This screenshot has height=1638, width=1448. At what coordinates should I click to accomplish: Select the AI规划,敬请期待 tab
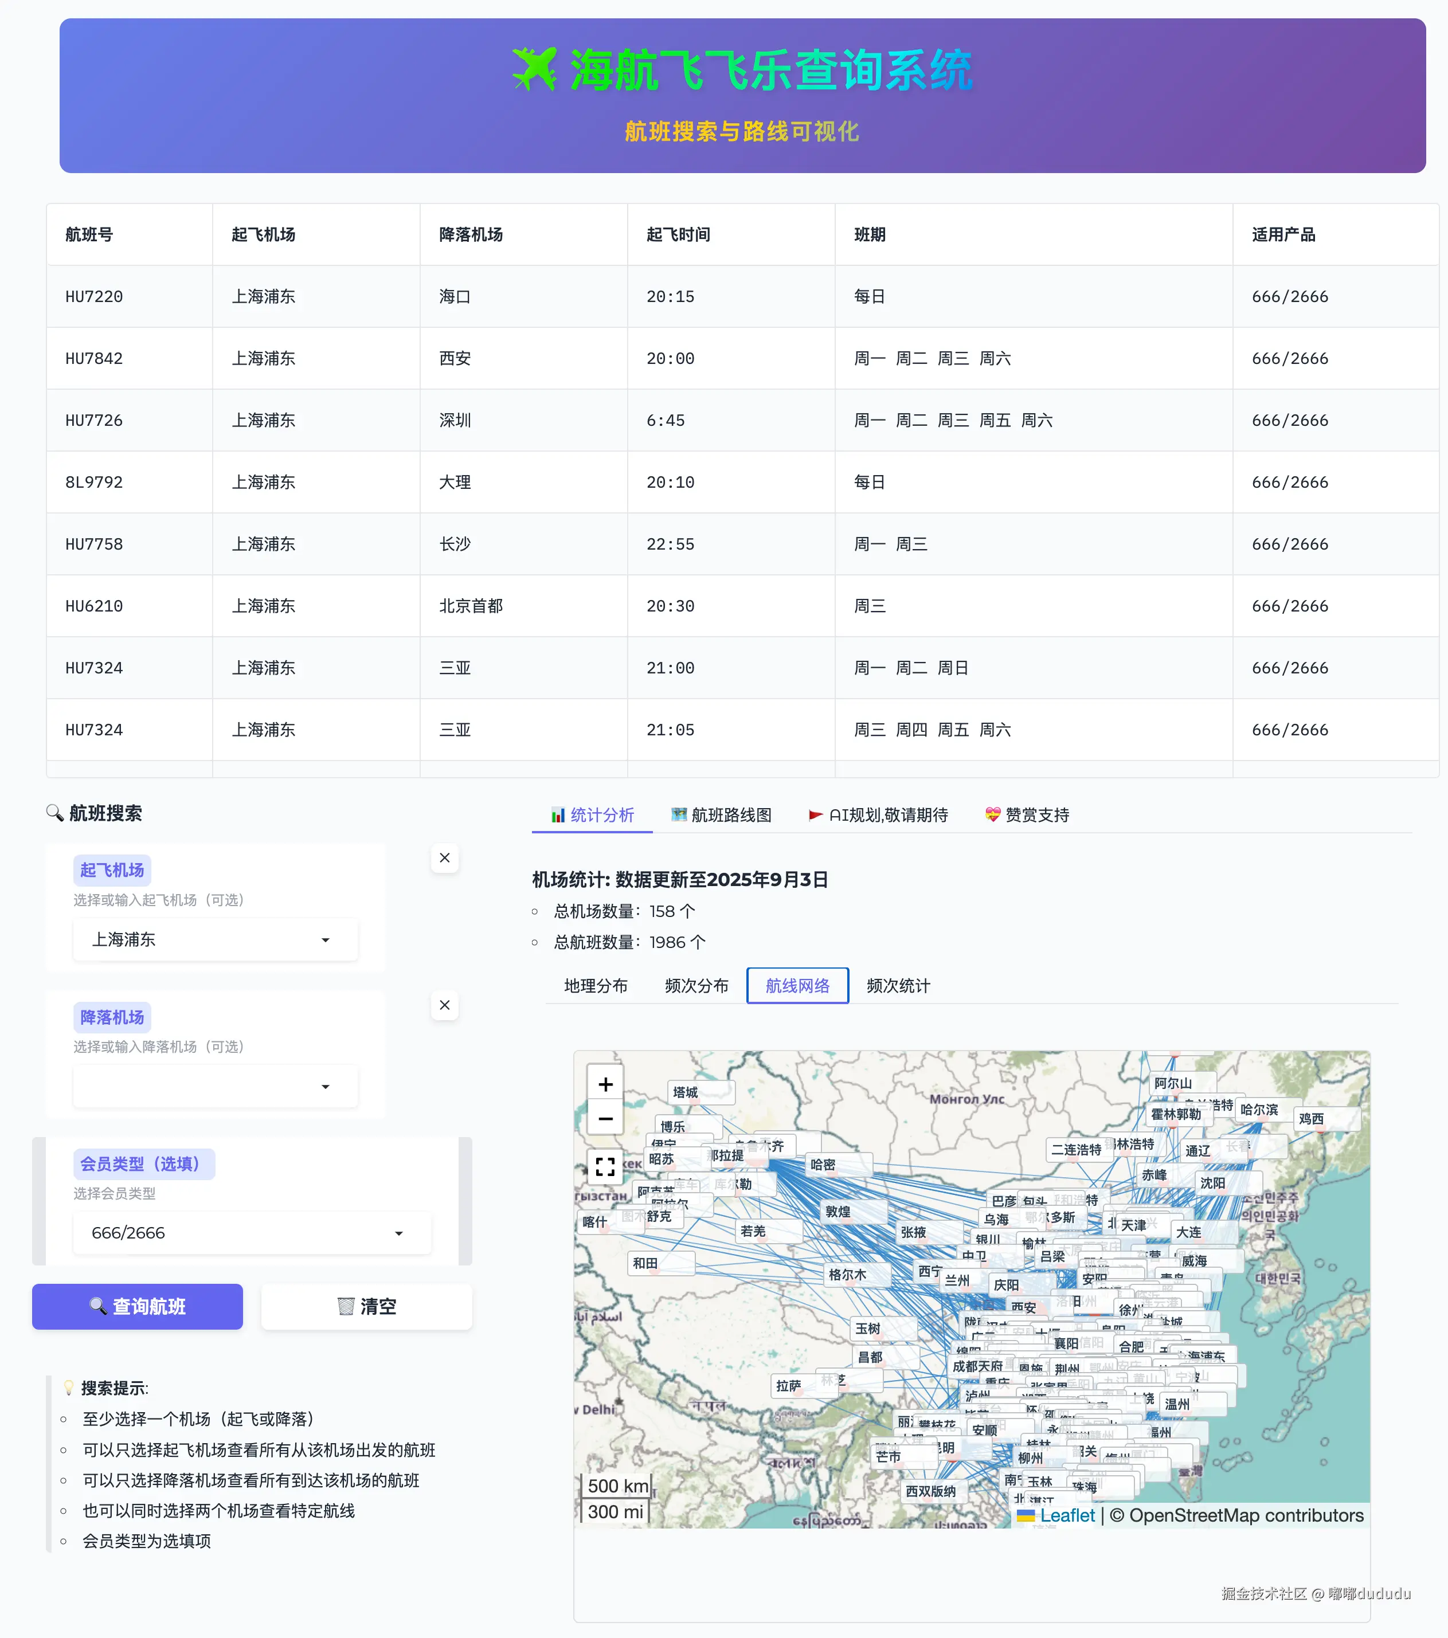click(x=878, y=815)
